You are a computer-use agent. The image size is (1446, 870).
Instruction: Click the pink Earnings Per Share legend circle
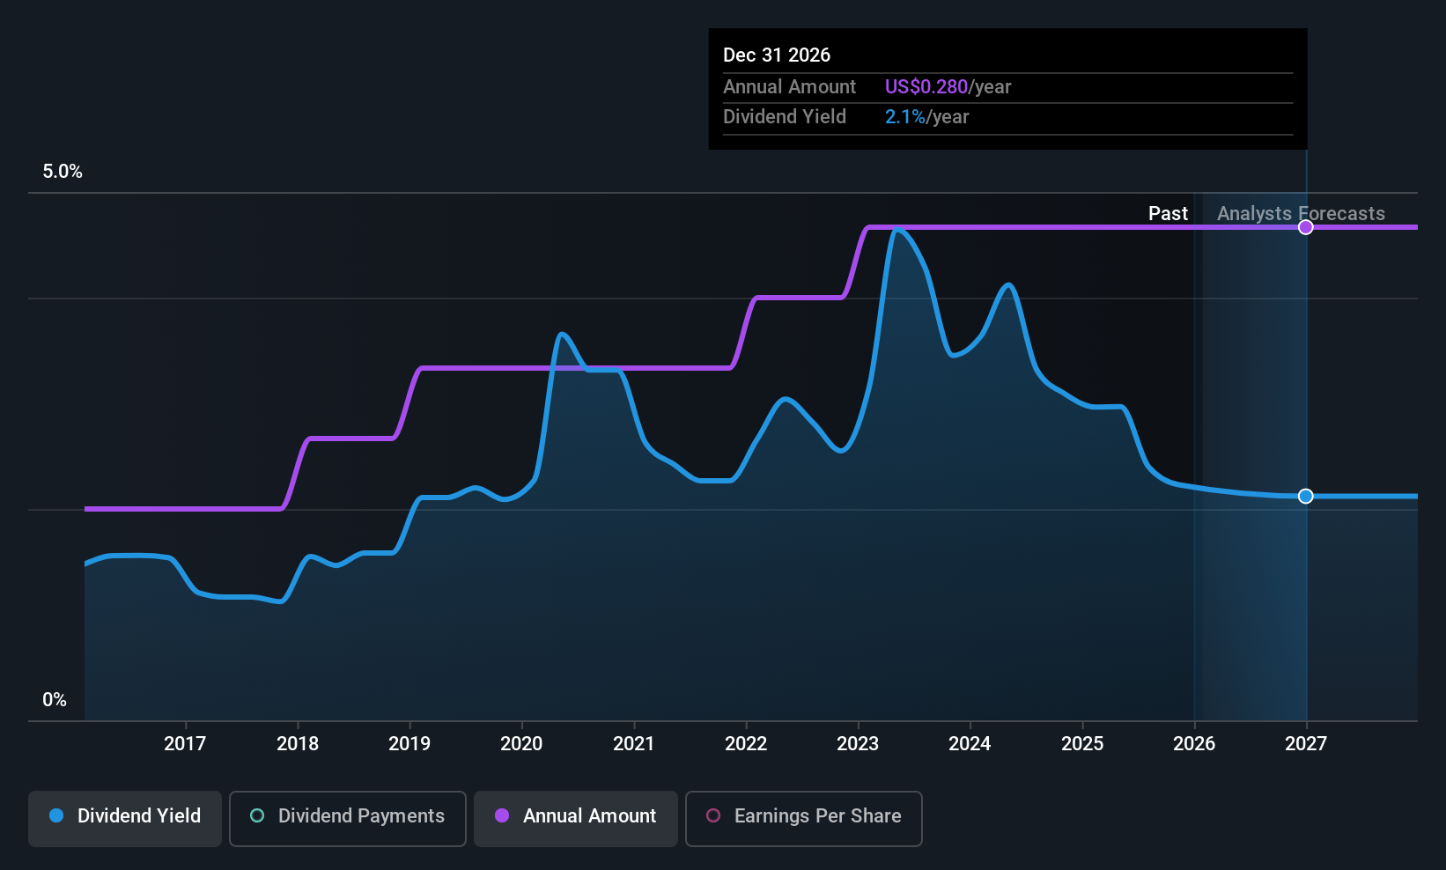(x=713, y=815)
